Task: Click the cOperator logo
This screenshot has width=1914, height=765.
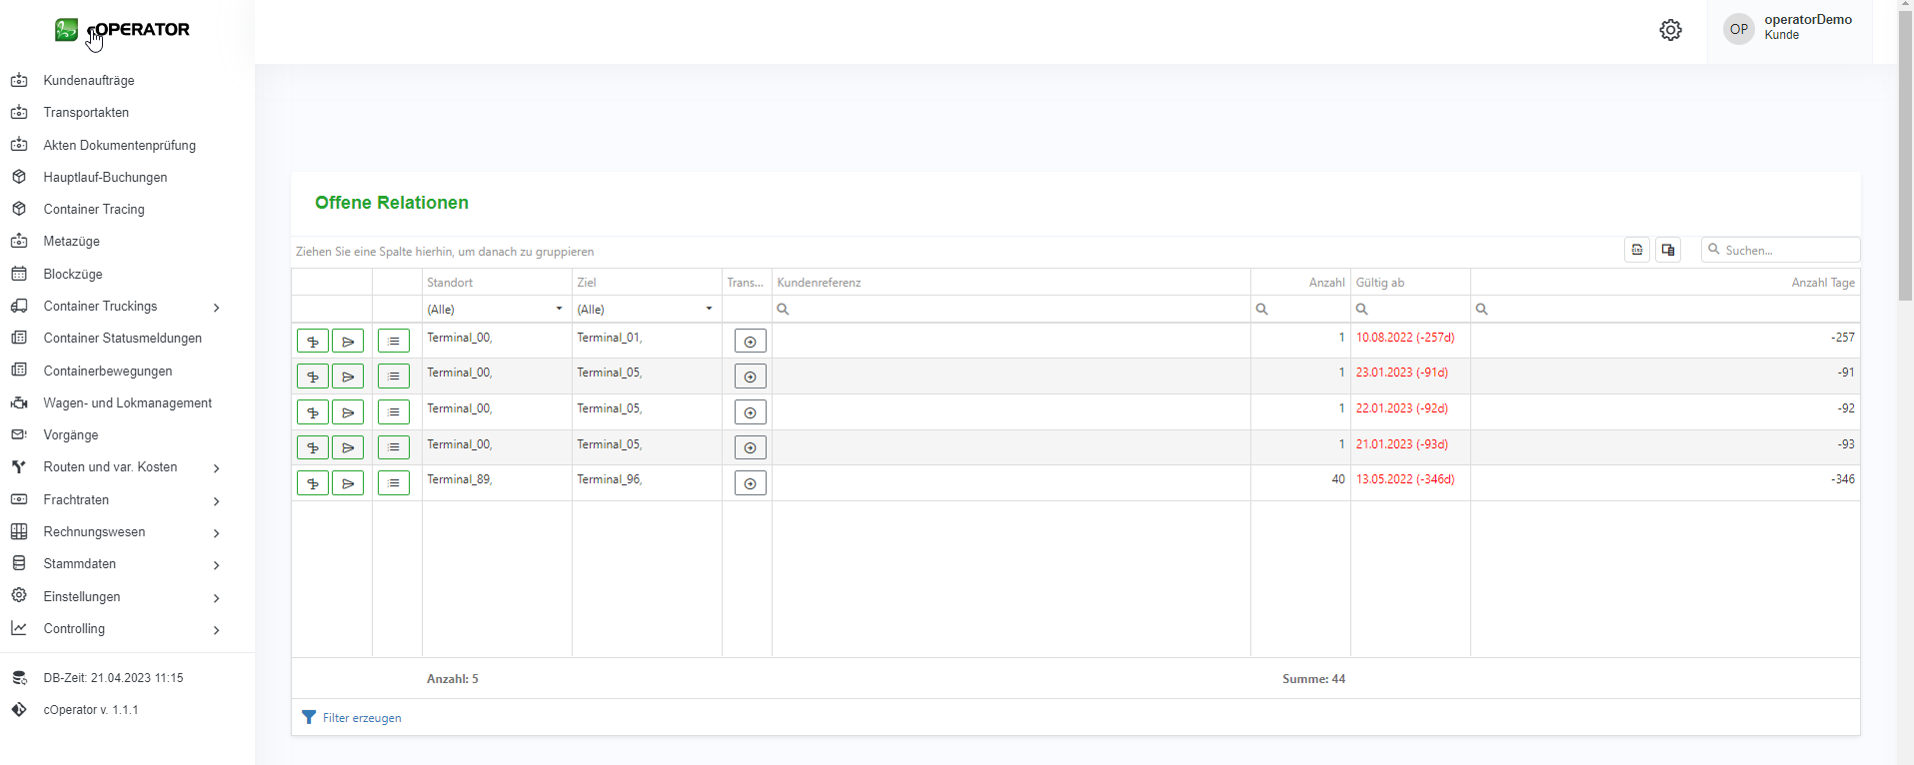Action: coord(122,30)
